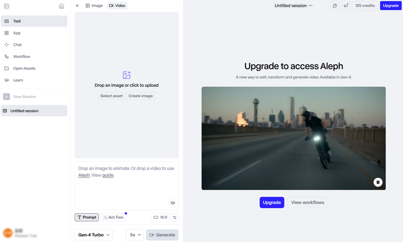
Task: Open the announcements megaphone icon
Action: (x=346, y=6)
